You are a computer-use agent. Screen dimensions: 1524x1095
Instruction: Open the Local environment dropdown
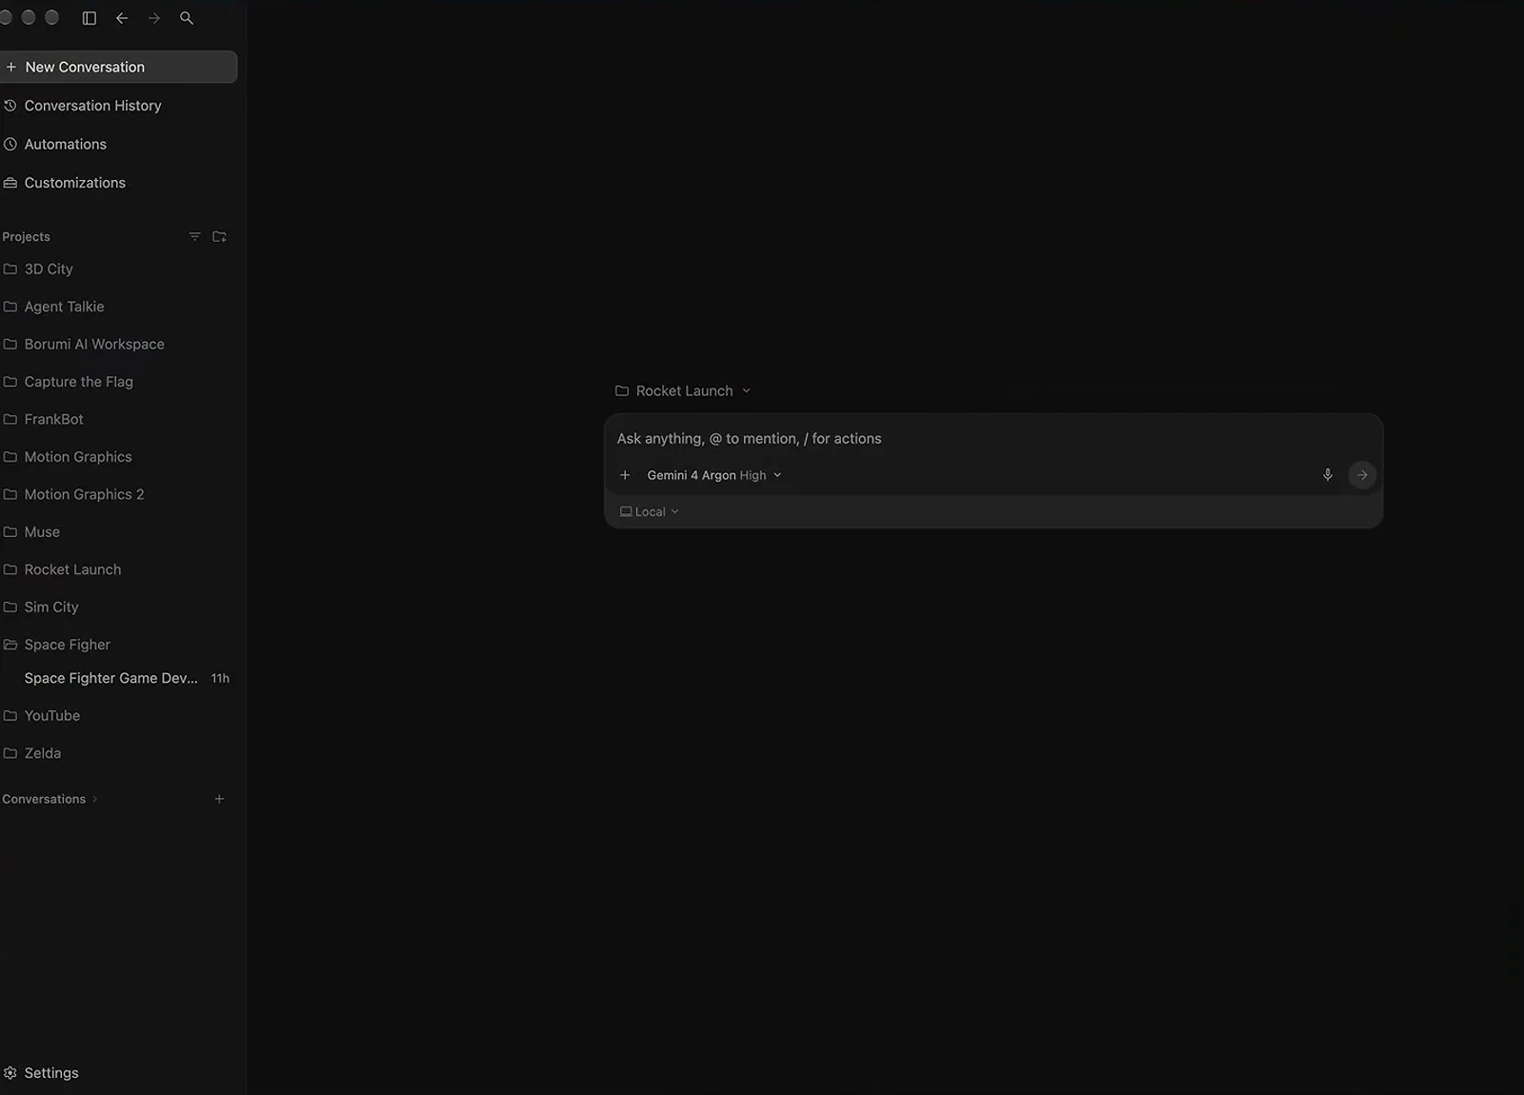point(650,511)
